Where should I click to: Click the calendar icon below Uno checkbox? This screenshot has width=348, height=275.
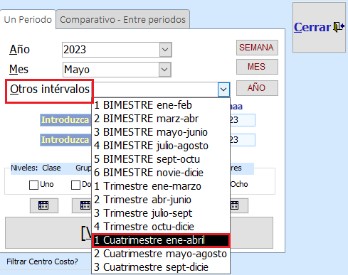[x=44, y=205]
